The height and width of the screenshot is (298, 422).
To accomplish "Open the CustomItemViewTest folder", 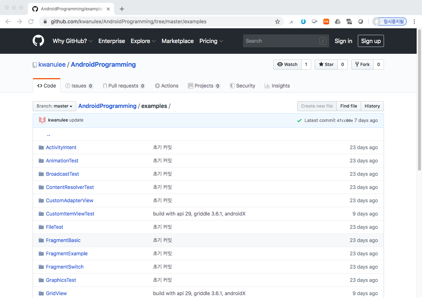I will click(70, 214).
